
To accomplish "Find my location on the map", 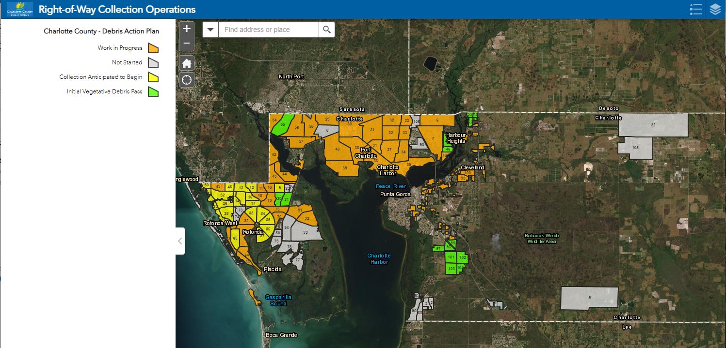I will click(187, 80).
